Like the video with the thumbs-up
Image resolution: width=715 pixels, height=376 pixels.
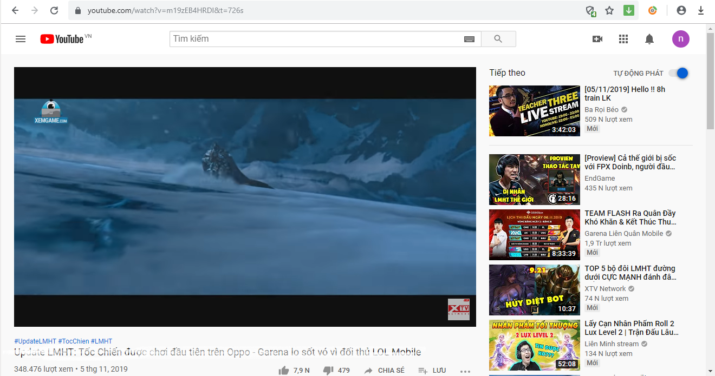pos(283,371)
